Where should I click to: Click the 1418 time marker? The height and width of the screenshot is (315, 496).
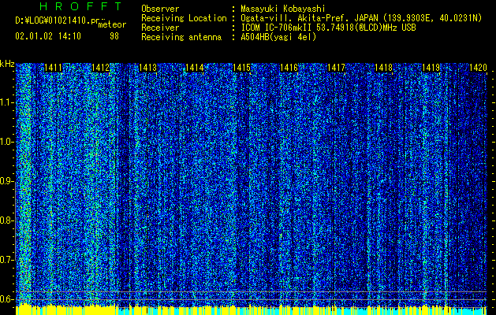(383, 68)
